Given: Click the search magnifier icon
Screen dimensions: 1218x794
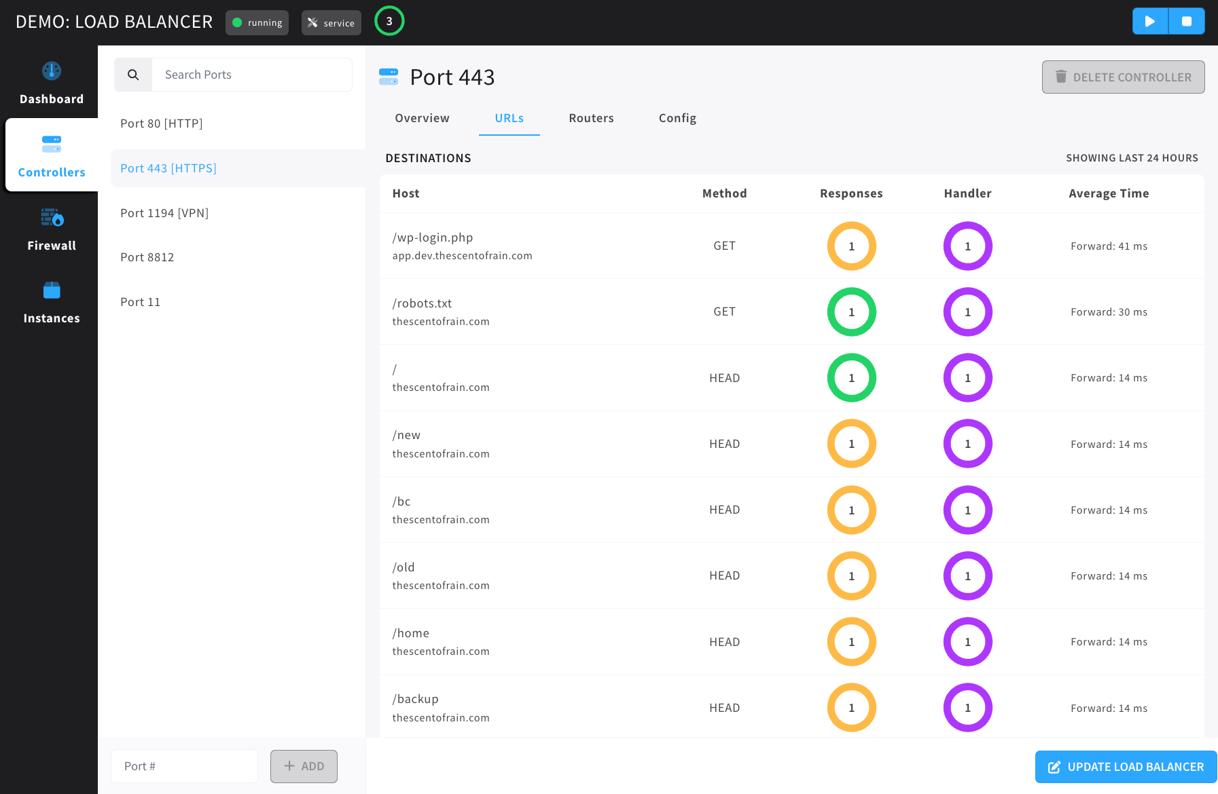Looking at the screenshot, I should (x=133, y=75).
